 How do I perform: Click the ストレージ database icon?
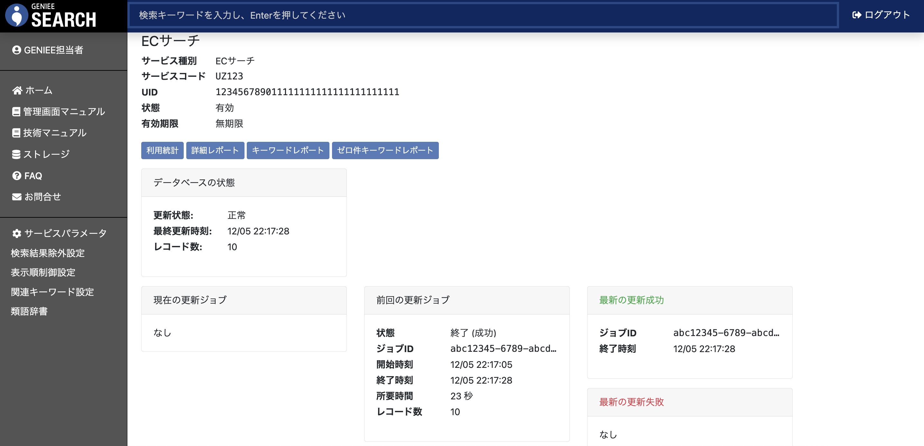pyautogui.click(x=16, y=154)
